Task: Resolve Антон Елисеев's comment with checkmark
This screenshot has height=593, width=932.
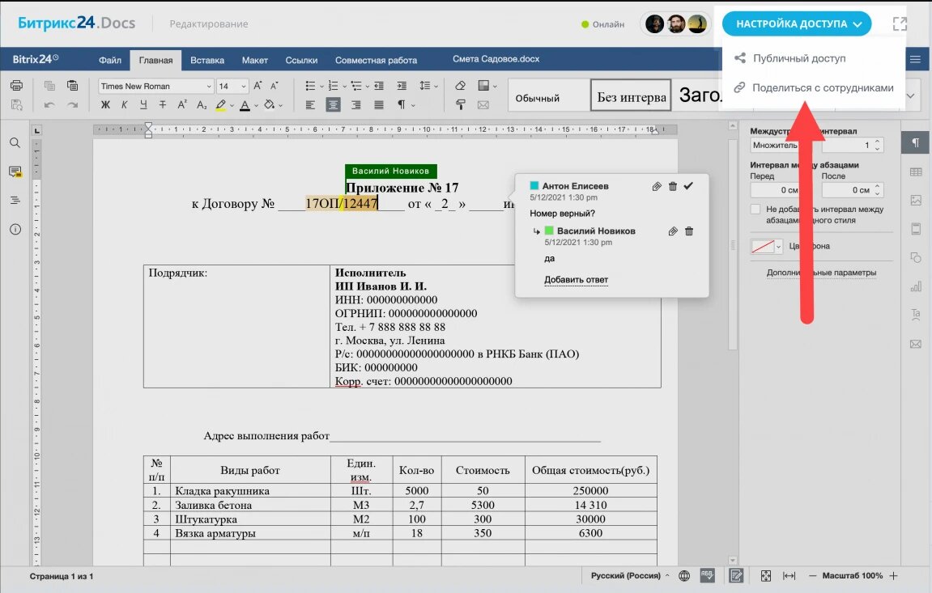Action: tap(688, 186)
